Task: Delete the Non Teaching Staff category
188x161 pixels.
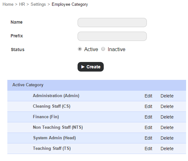Action: 167,127
